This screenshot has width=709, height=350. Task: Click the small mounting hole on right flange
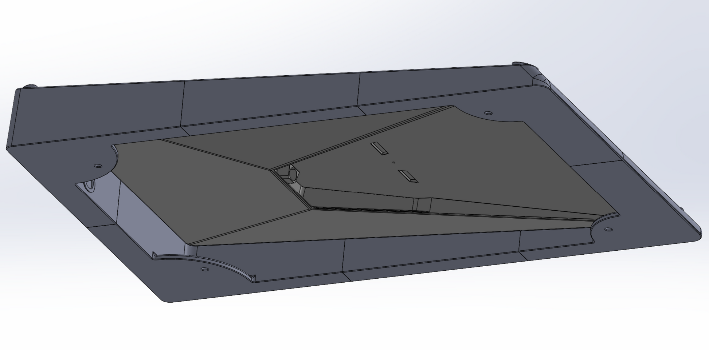click(x=608, y=230)
